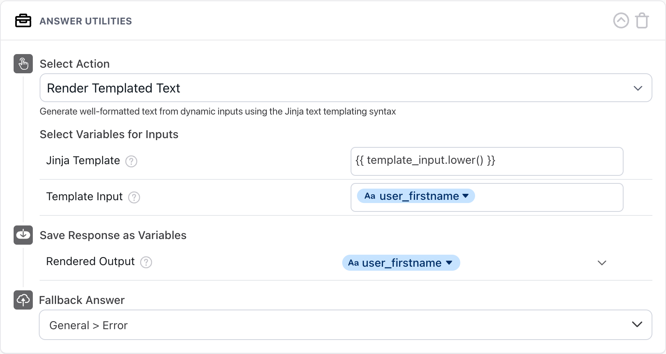
Task: Click the Answer Utilities briefcase icon
Action: (x=23, y=21)
